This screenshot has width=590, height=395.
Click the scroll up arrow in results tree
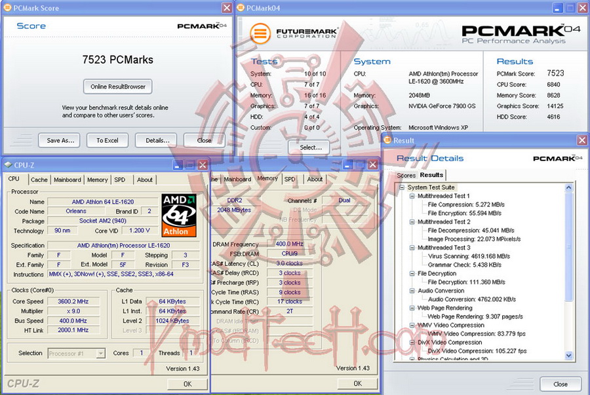(x=568, y=187)
